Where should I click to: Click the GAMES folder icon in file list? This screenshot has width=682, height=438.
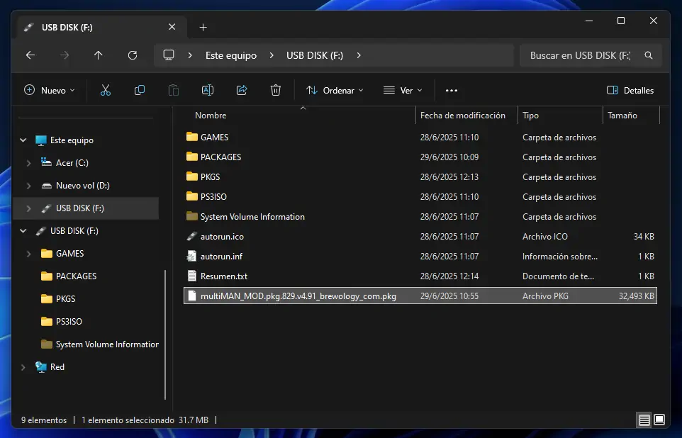[x=192, y=137]
